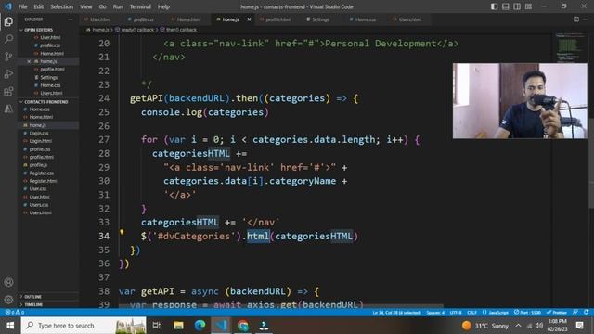The width and height of the screenshot is (594, 334).
Task: Open the Source Control view
Action: click(8, 57)
